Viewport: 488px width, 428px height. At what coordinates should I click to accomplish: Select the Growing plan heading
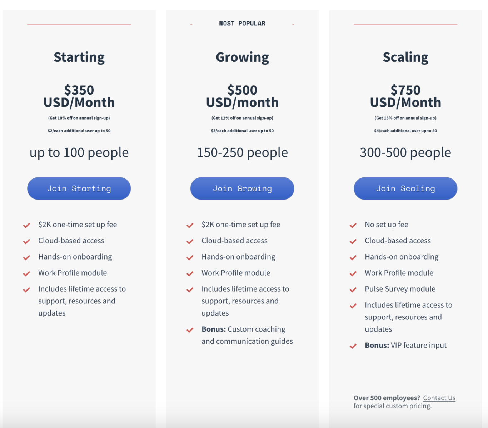(242, 57)
